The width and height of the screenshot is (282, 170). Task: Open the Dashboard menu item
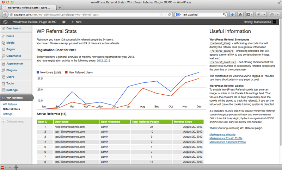click(x=14, y=29)
